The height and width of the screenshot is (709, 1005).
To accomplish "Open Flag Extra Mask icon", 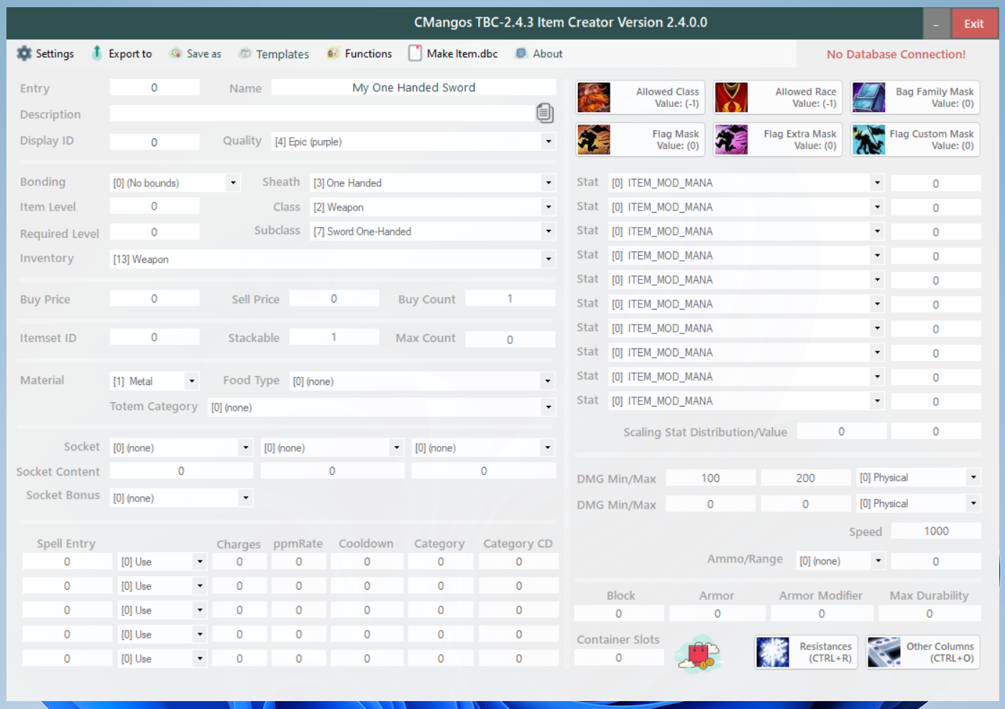I will click(731, 139).
